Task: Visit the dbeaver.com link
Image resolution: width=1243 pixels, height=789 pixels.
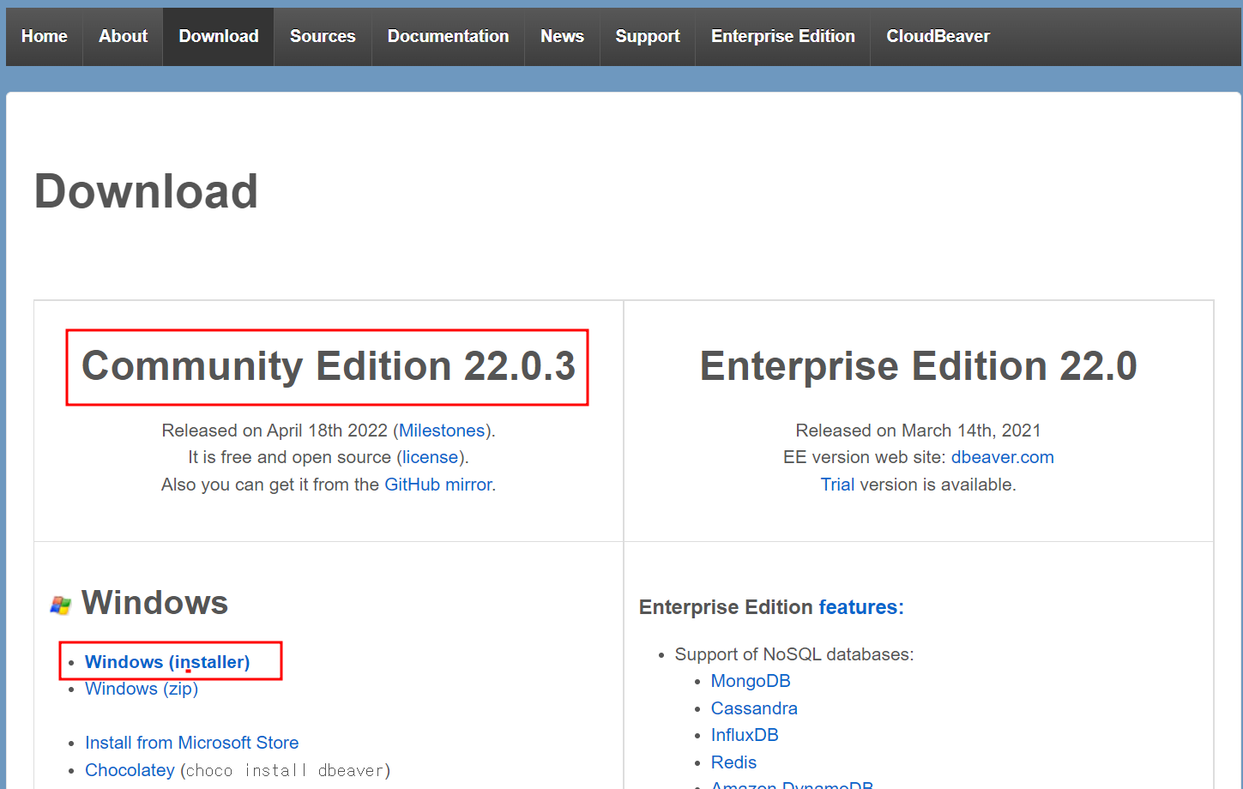Action: pyautogui.click(x=1002, y=457)
